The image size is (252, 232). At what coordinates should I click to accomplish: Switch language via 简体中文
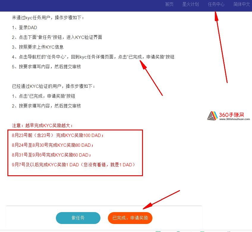pyautogui.click(x=242, y=4)
